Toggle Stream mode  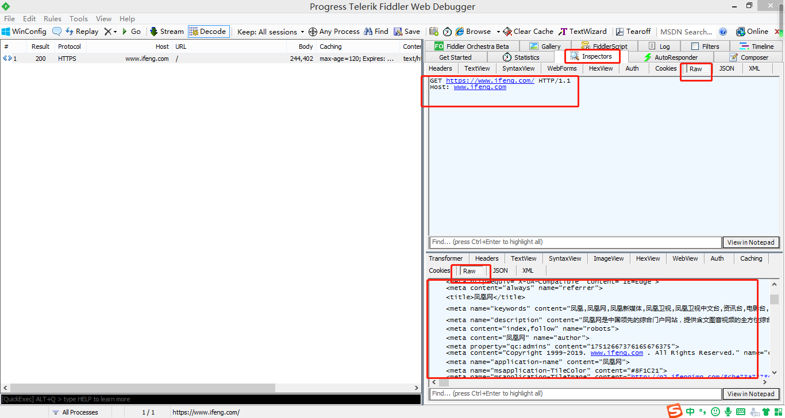[167, 32]
